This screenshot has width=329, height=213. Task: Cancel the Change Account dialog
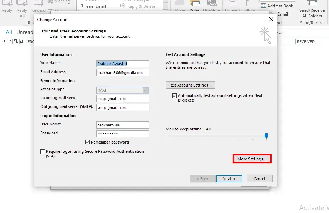click(x=259, y=178)
